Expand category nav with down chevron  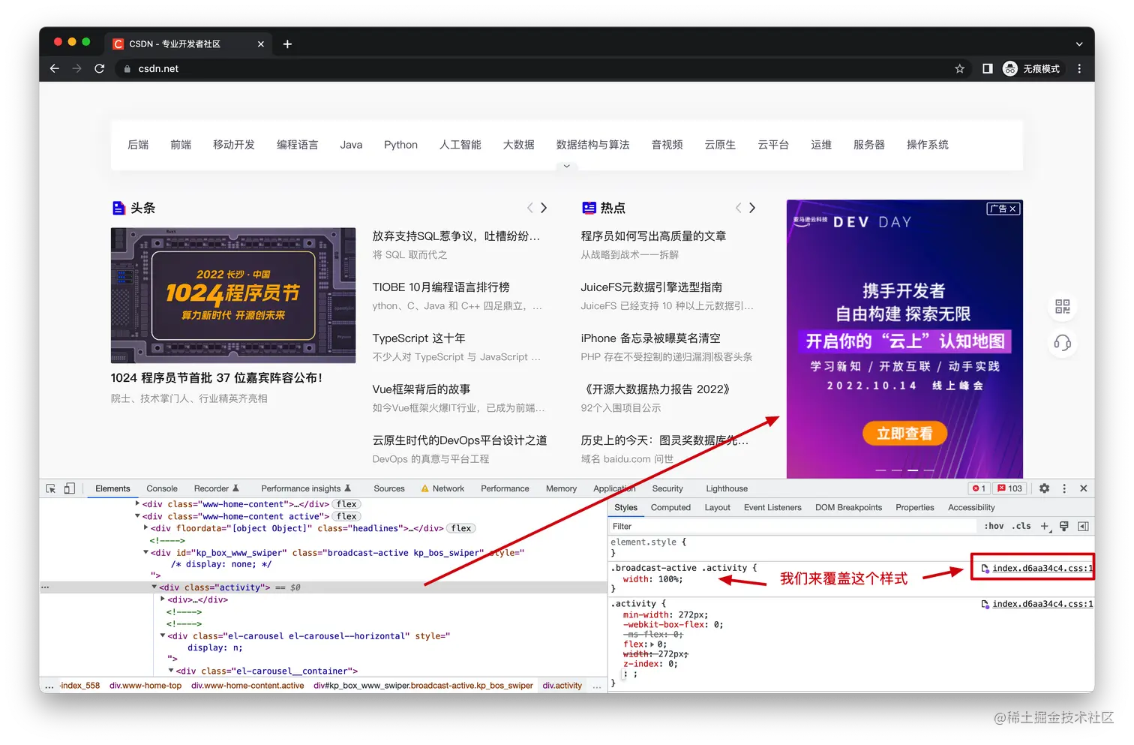pyautogui.click(x=567, y=166)
